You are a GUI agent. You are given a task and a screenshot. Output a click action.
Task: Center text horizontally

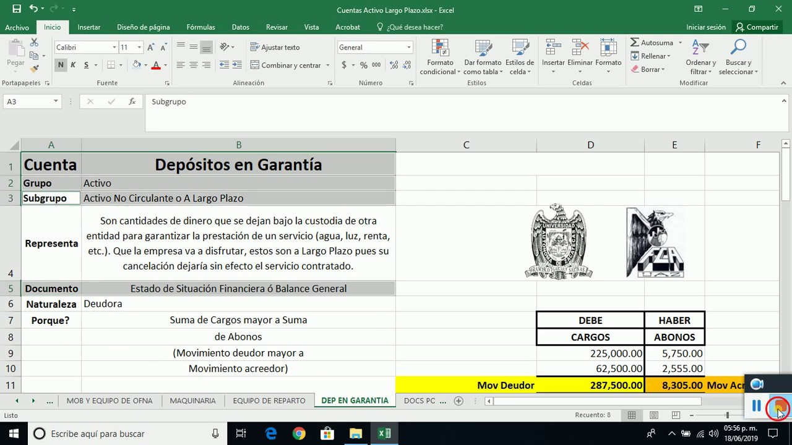tap(194, 65)
